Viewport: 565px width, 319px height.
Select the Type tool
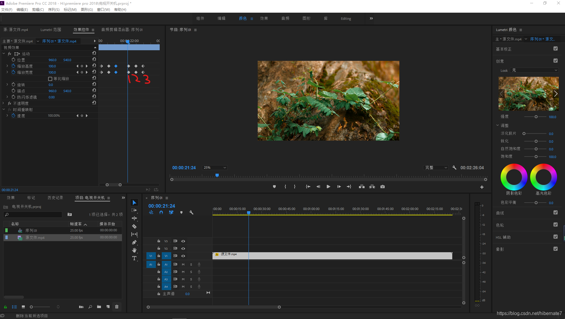click(134, 258)
